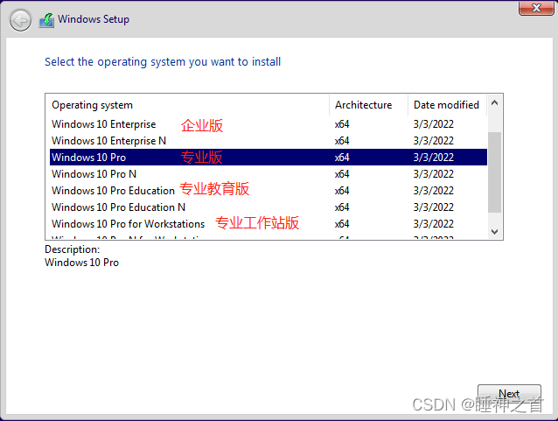Close the Windows Setup dialog
This screenshot has width=558, height=421.
(x=536, y=8)
